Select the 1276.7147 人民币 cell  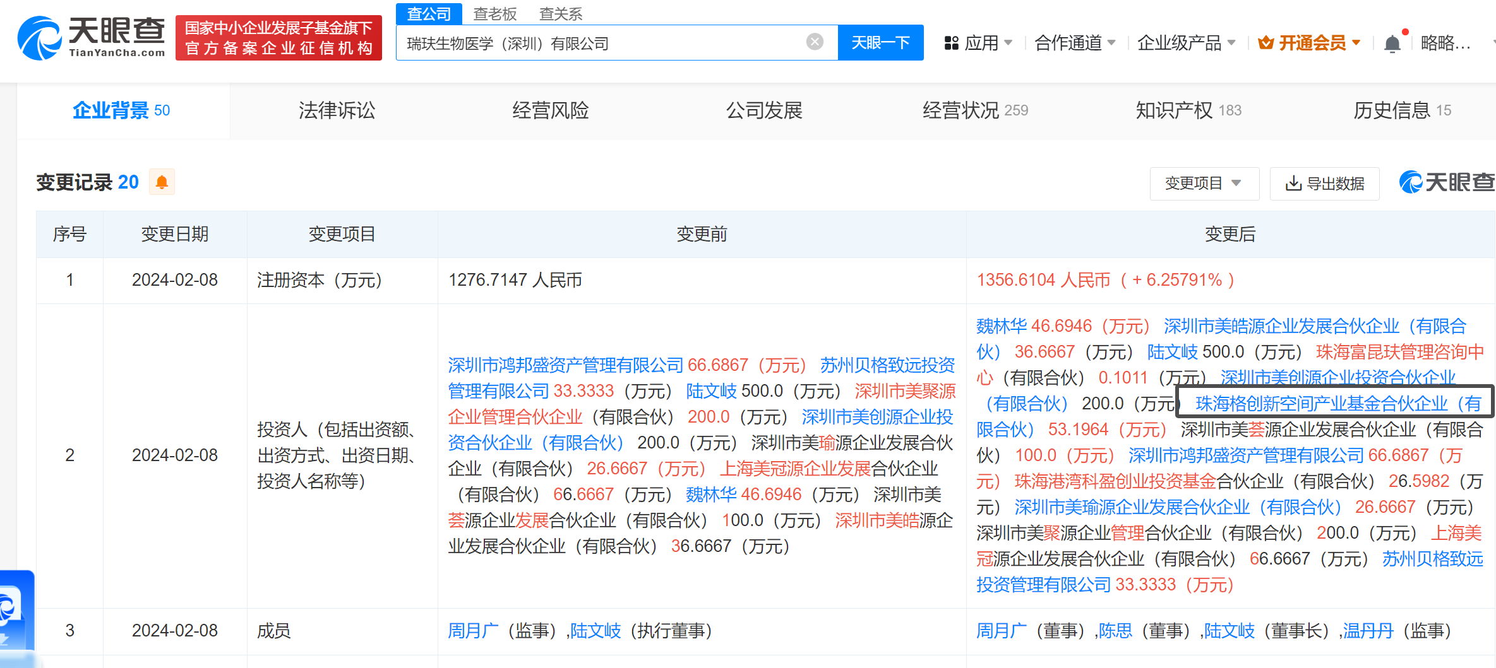pyautogui.click(x=515, y=280)
